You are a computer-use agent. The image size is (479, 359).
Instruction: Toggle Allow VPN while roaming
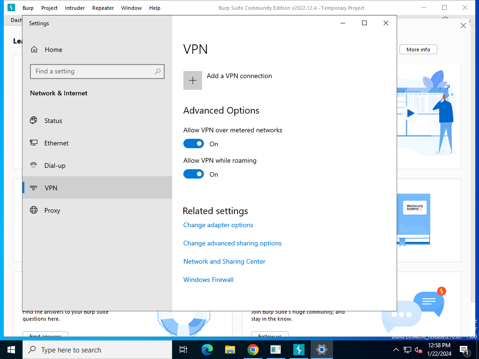[x=194, y=174]
